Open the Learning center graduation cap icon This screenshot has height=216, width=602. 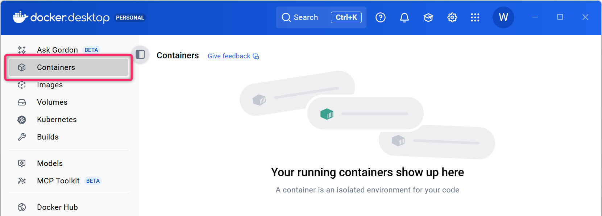pyautogui.click(x=428, y=17)
